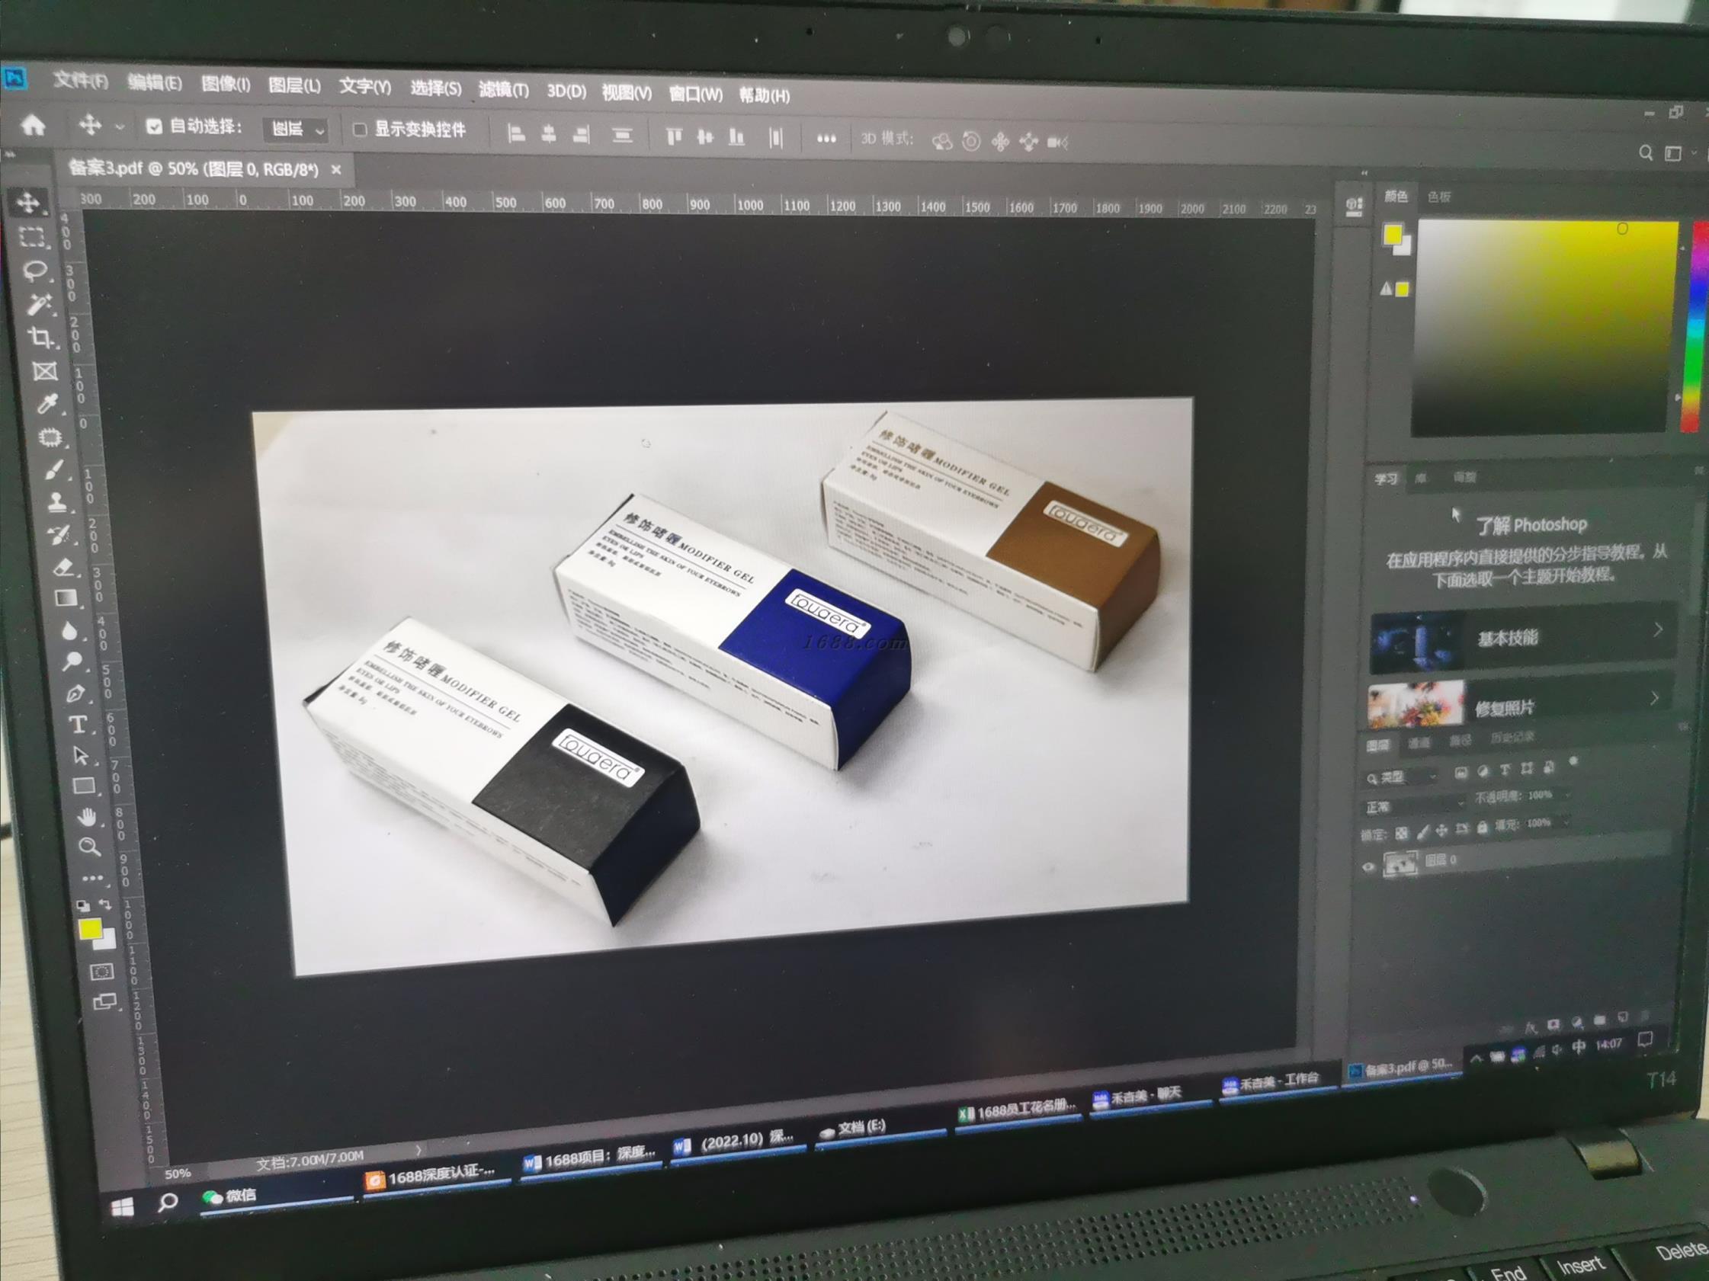Click the Search magnifier icon top right
The height and width of the screenshot is (1281, 1709).
tap(1646, 153)
